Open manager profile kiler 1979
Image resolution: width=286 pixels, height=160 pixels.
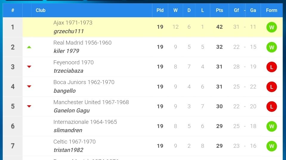[67, 51]
